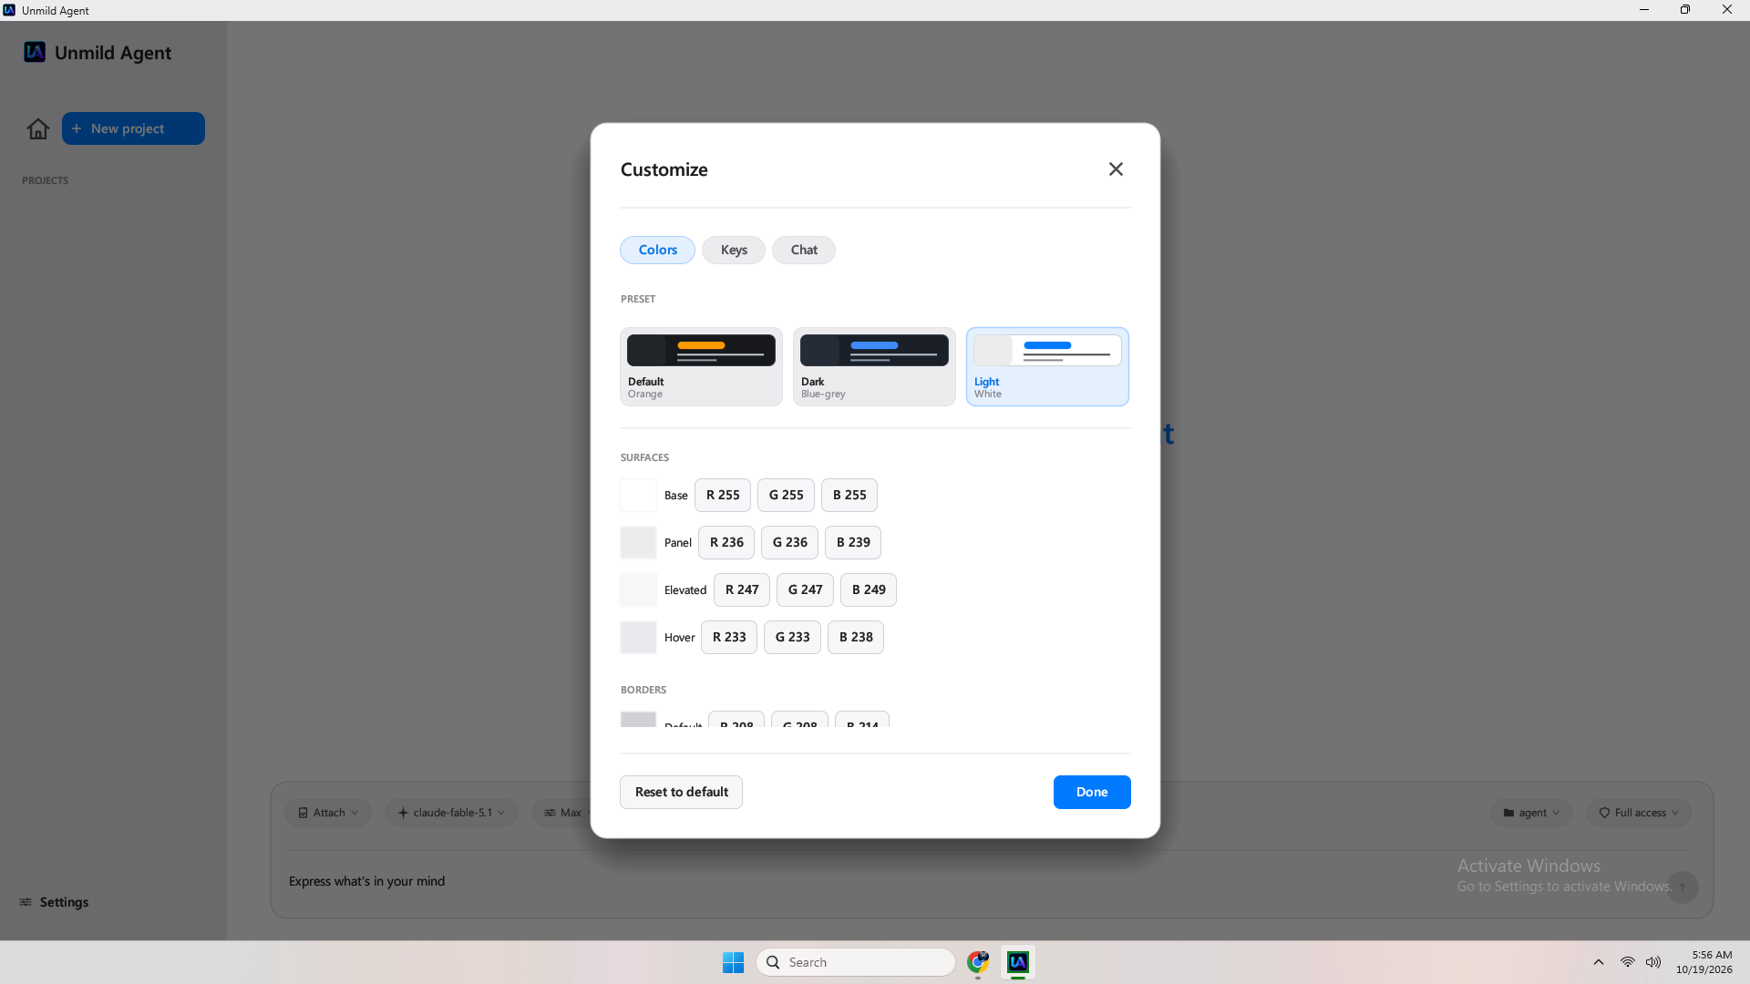Click the New project button

[133, 128]
